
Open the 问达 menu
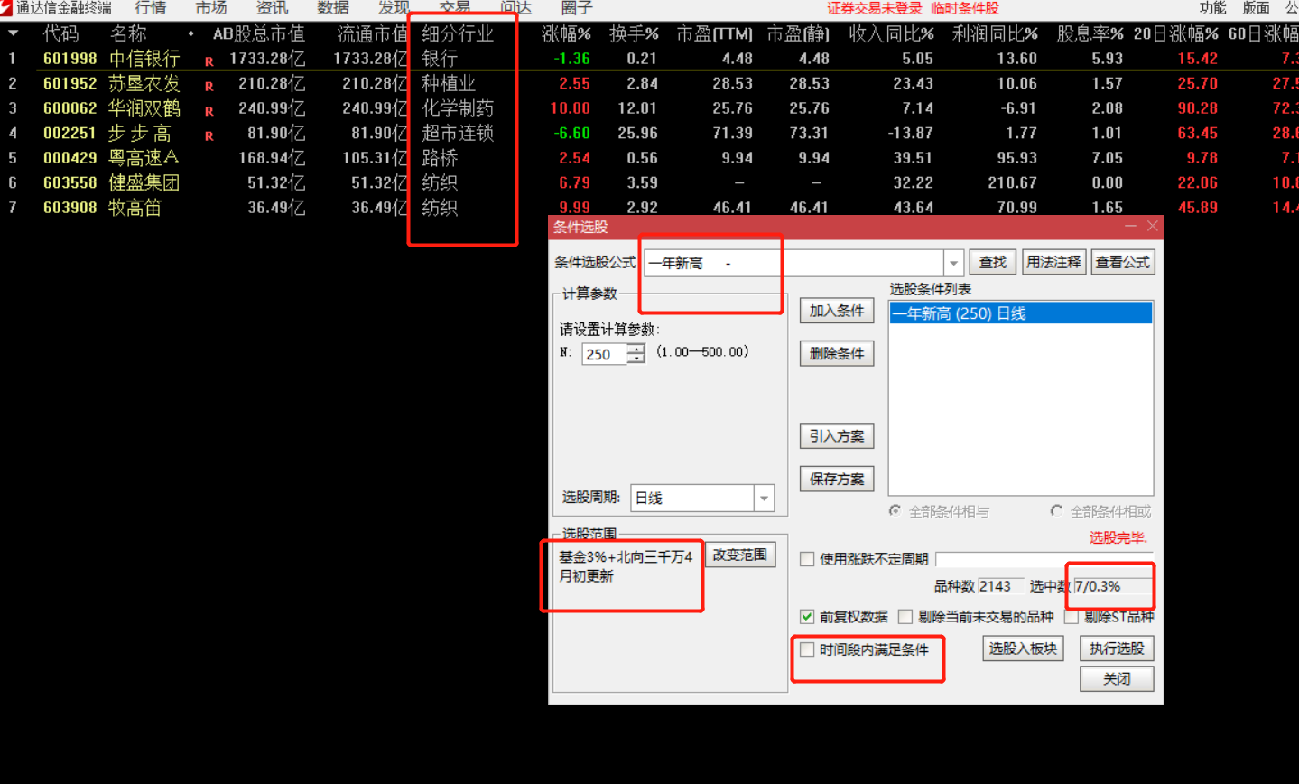point(515,8)
